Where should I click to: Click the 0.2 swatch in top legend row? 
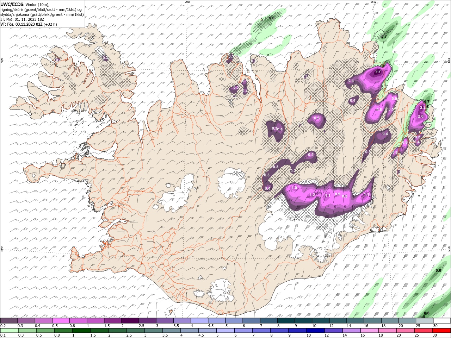[x=9, y=321]
